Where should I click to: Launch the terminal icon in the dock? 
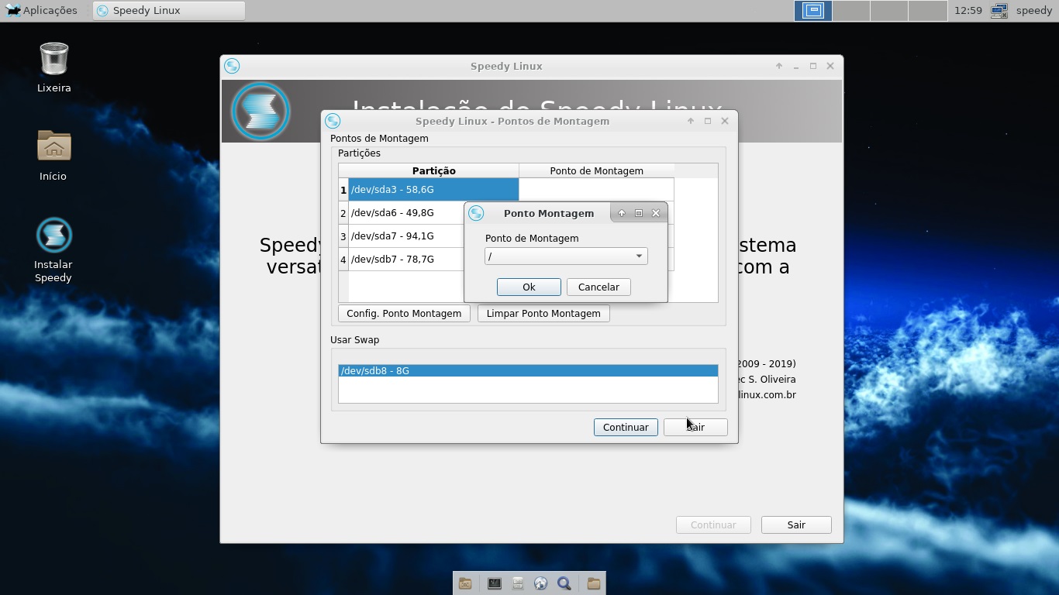(494, 583)
